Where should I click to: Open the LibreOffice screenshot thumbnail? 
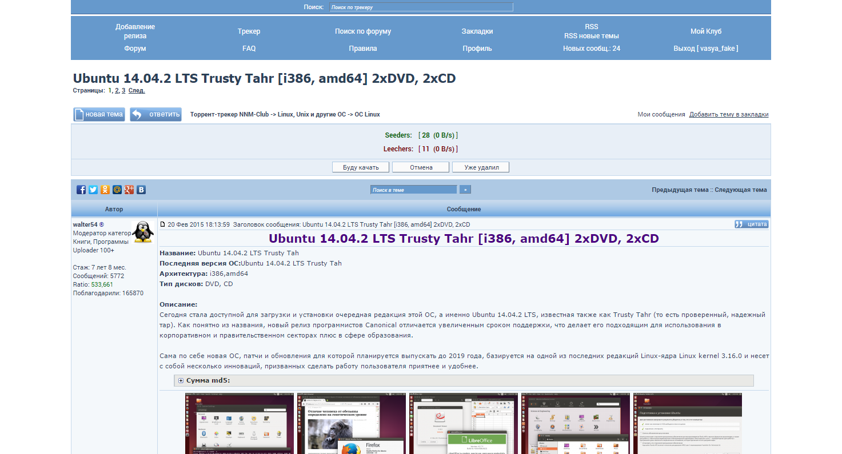tap(462, 423)
